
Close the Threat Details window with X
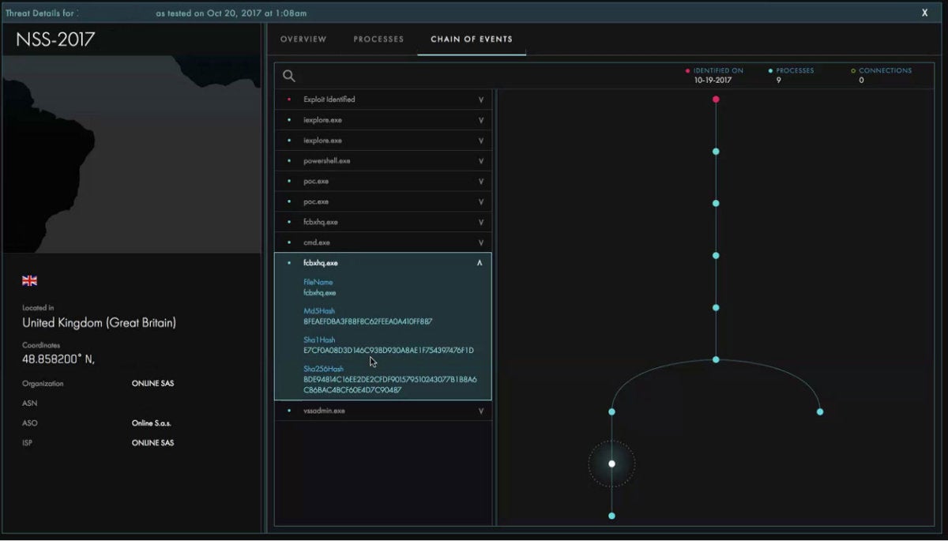pos(925,13)
